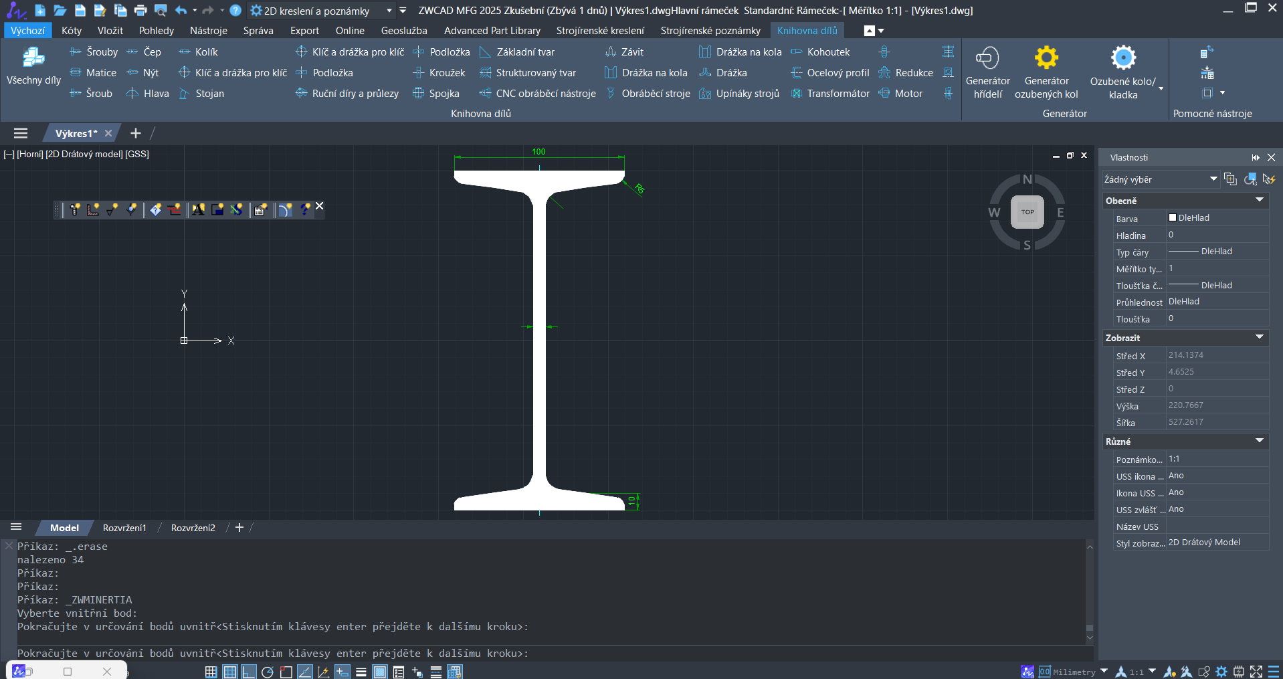
Task: Open the Help question mark icon
Action: point(235,10)
